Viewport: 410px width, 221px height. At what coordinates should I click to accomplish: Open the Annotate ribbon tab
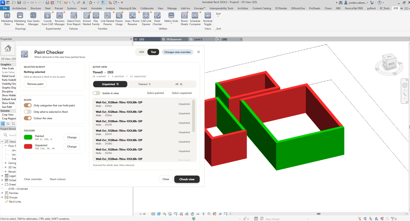pyautogui.click(x=96, y=8)
